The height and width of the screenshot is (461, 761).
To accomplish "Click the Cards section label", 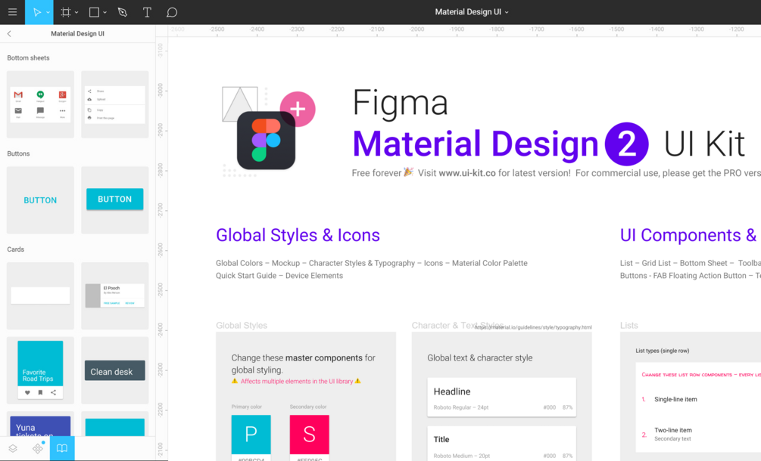I will [16, 249].
